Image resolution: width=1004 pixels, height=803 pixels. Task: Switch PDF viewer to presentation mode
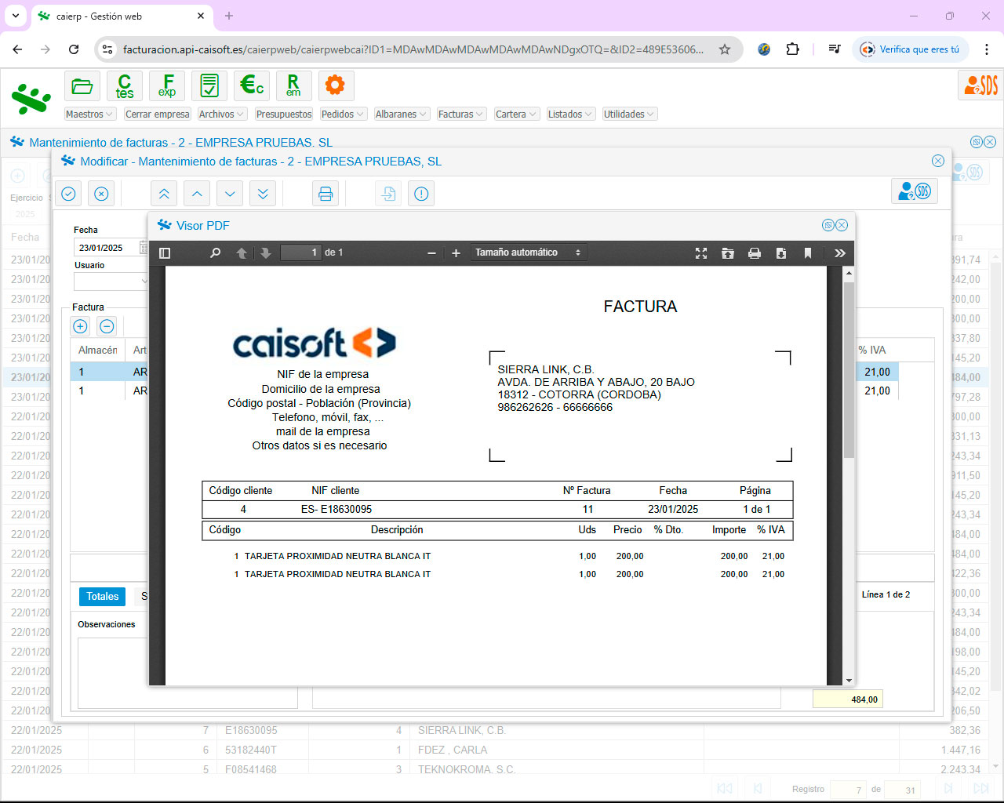[x=701, y=253]
